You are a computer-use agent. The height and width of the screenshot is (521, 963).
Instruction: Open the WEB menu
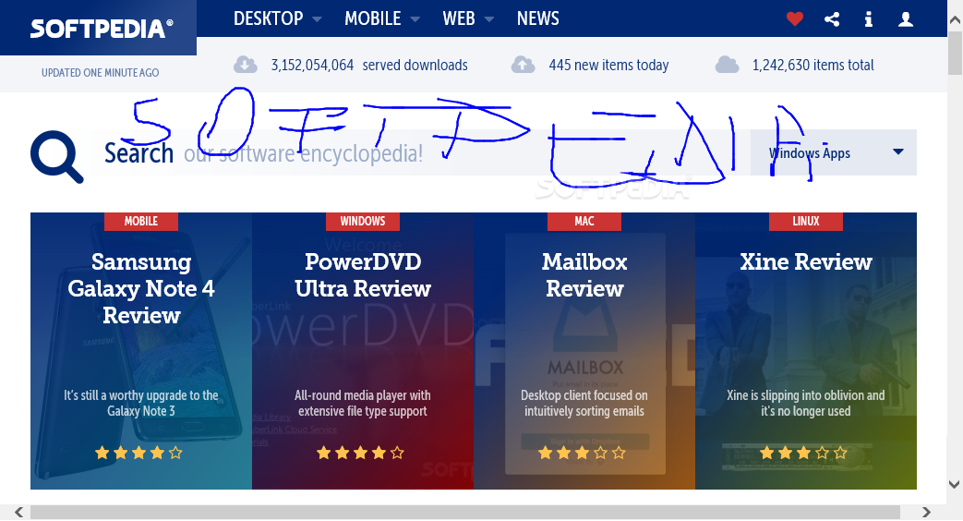point(459,18)
